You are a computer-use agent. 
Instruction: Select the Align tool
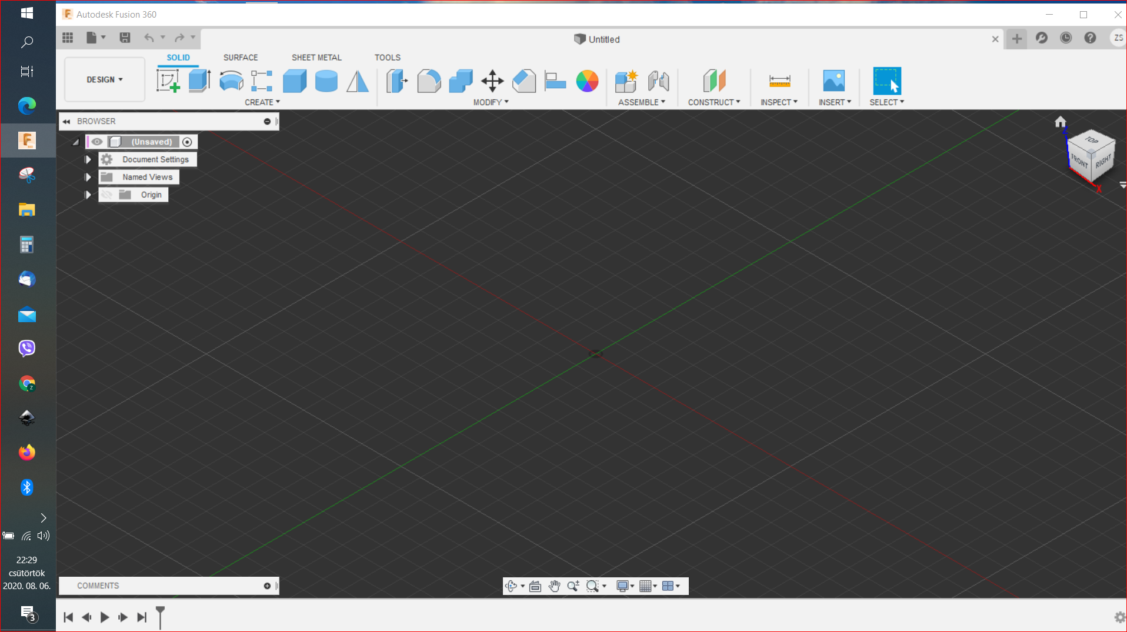(x=555, y=81)
